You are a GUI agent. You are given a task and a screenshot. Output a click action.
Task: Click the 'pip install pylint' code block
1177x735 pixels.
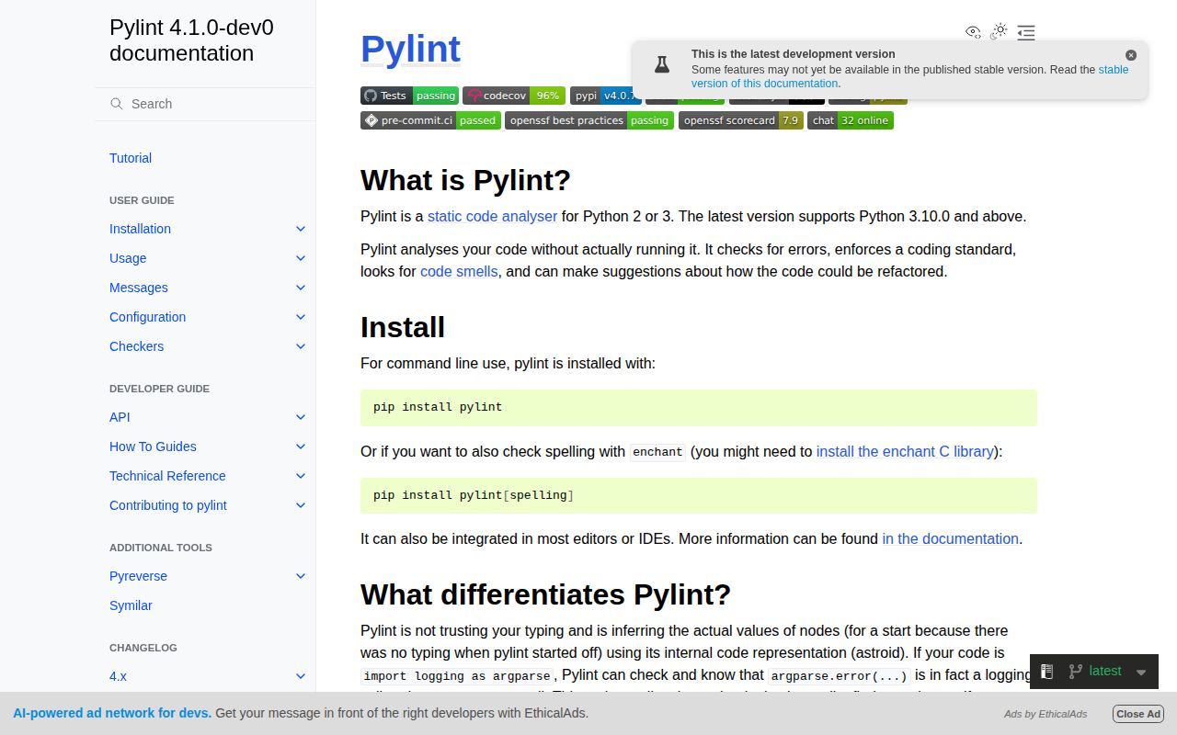(699, 407)
